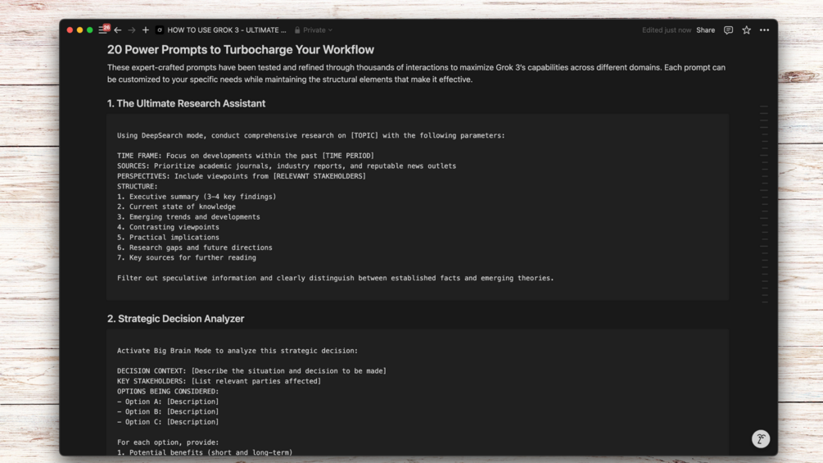Click the 20 Power Prompts heading
The image size is (823, 463).
(241, 49)
